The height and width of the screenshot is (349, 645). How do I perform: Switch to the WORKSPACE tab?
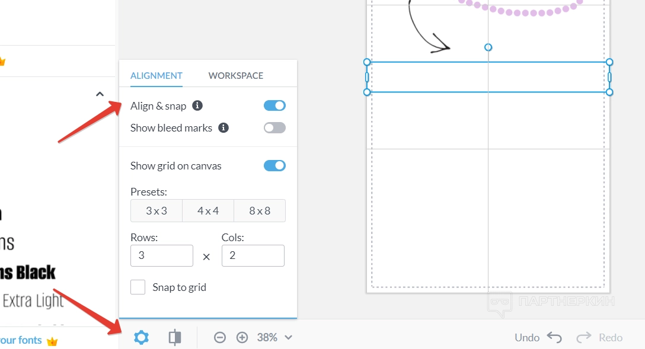pyautogui.click(x=236, y=76)
